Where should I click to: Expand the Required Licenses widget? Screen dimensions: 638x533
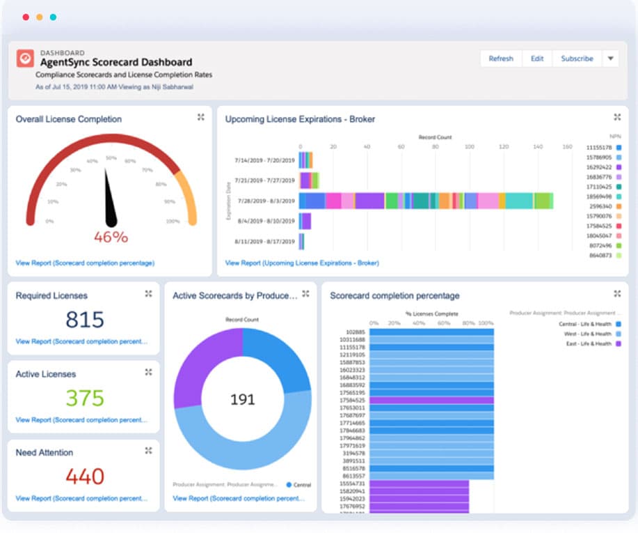coord(148,294)
